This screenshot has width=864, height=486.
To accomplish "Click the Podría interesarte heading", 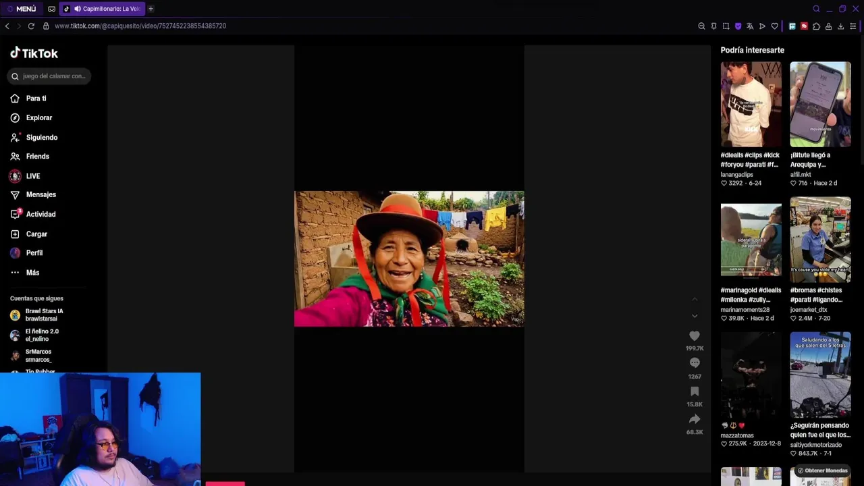I will [752, 50].
